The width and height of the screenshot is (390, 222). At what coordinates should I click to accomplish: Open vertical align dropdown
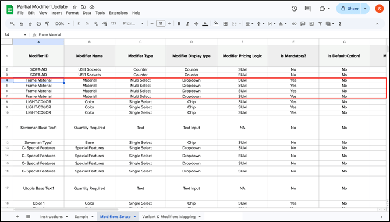pos(260,24)
